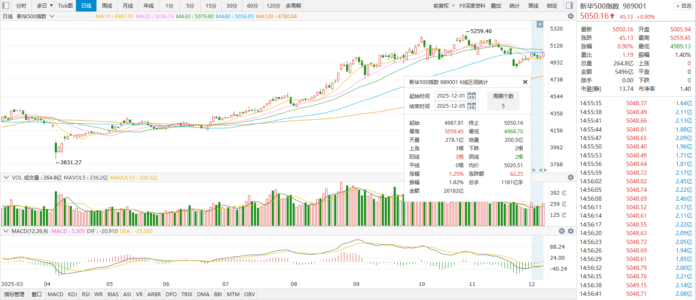696x300 pixels.
Task: Dismiss the highlighted range selection on chart
Action: 540,24
